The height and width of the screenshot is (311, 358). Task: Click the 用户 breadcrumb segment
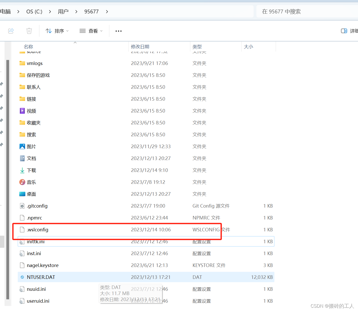[63, 11]
